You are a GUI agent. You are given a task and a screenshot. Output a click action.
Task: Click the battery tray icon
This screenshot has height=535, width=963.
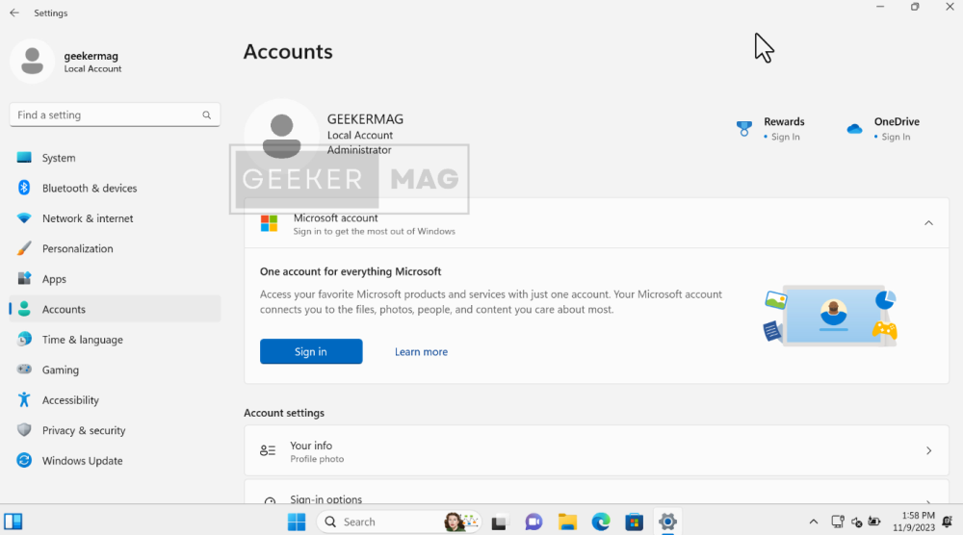pyautogui.click(x=874, y=522)
